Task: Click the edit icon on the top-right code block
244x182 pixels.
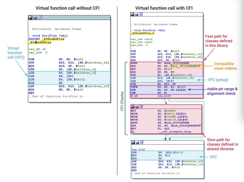Action: 137,14
